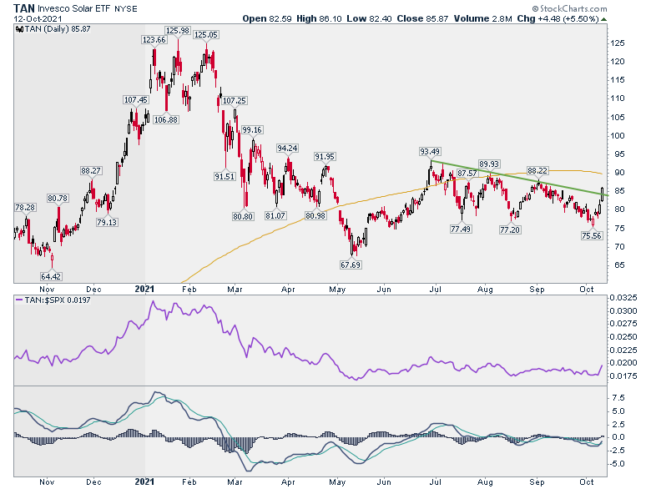Click the 87.57 price label

[x=467, y=173]
